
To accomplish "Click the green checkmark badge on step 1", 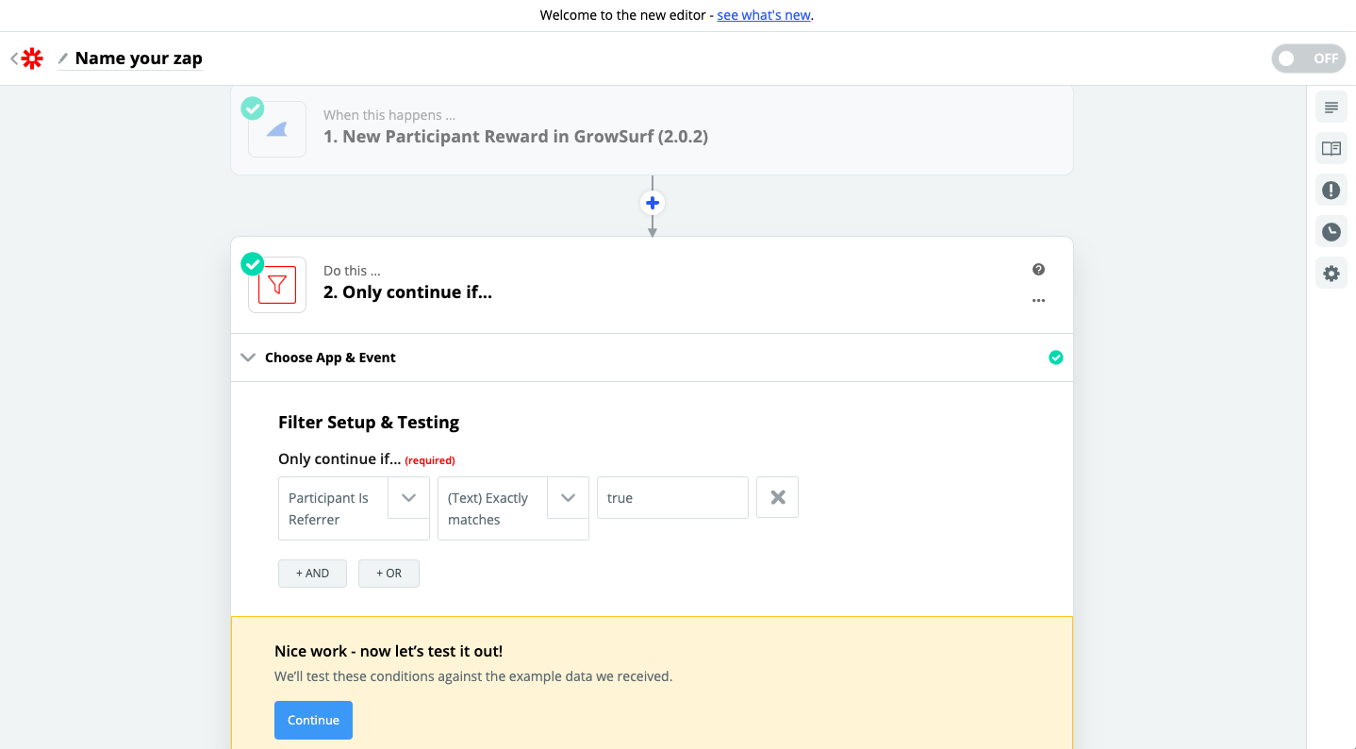I will click(253, 108).
